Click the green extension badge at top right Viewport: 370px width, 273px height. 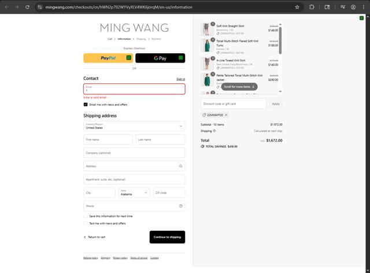pyautogui.click(x=361, y=18)
